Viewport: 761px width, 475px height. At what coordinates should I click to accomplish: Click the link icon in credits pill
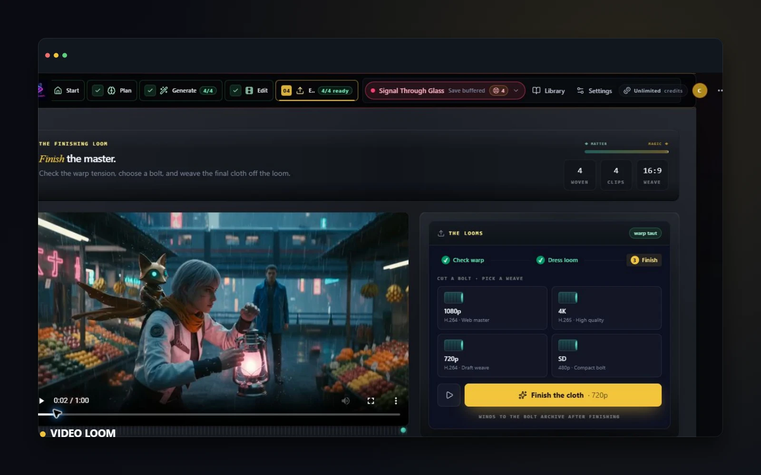(627, 90)
